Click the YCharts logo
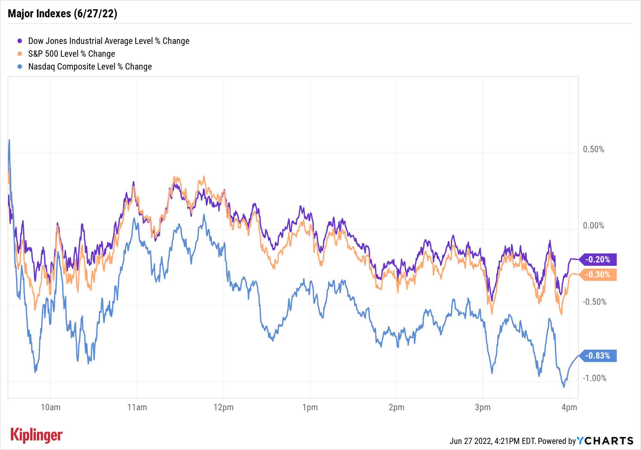Viewport: 641px width, 450px height. coord(605,441)
